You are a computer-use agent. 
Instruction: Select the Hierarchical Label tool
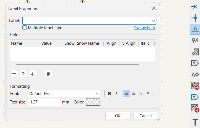pos(195,74)
